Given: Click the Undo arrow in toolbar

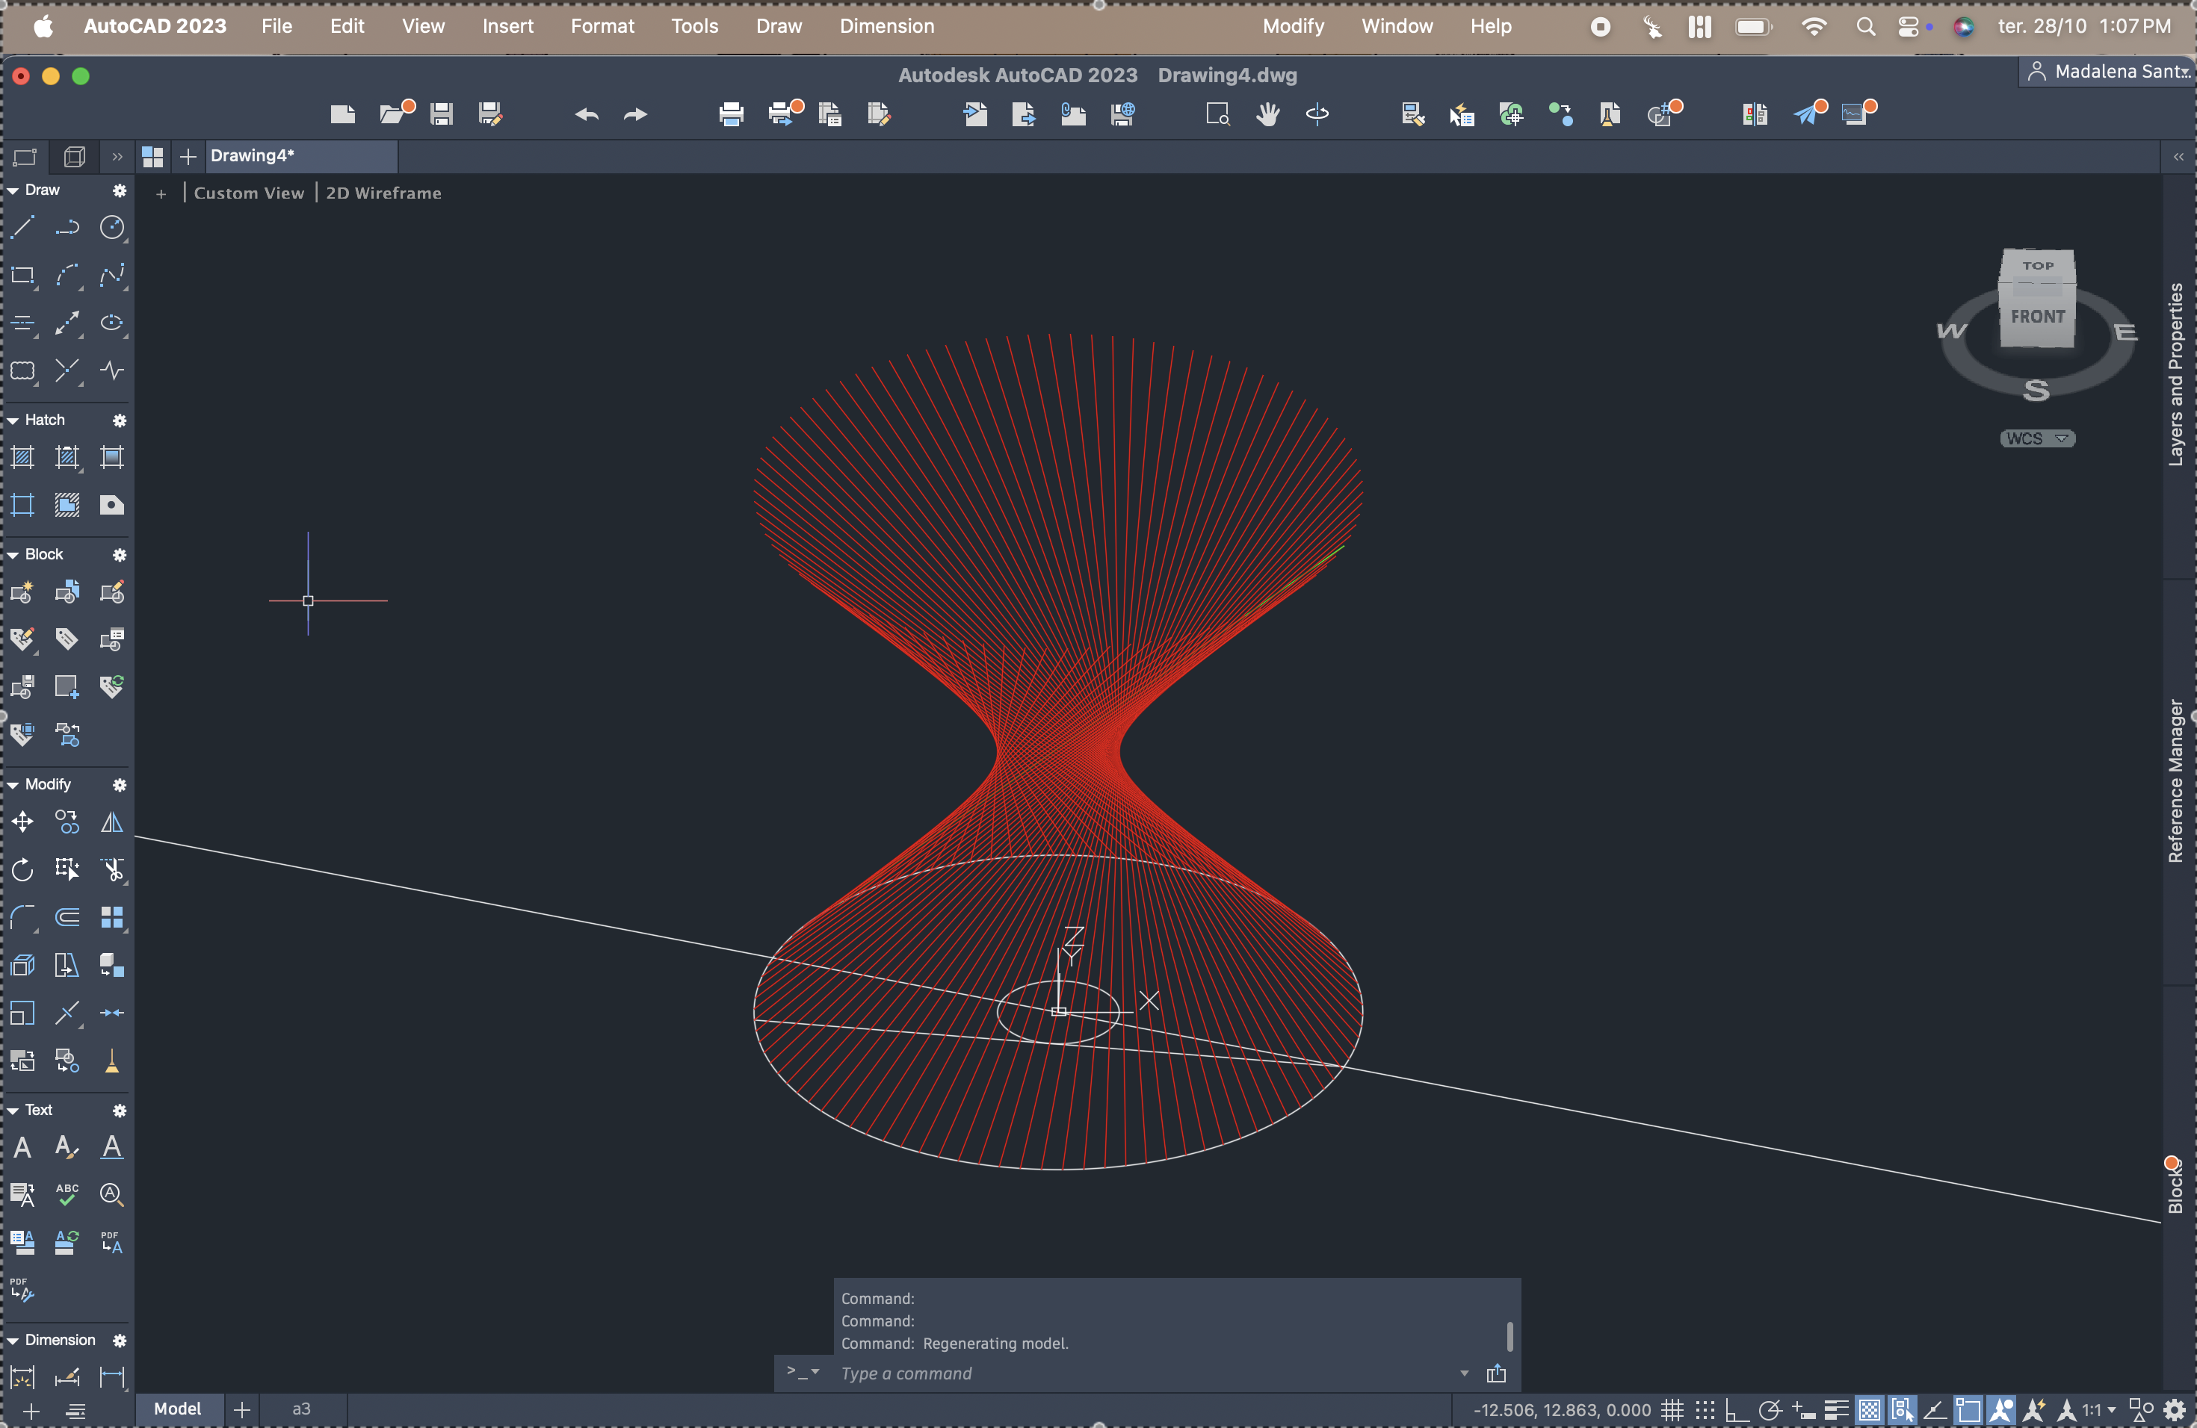Looking at the screenshot, I should tap(586, 114).
